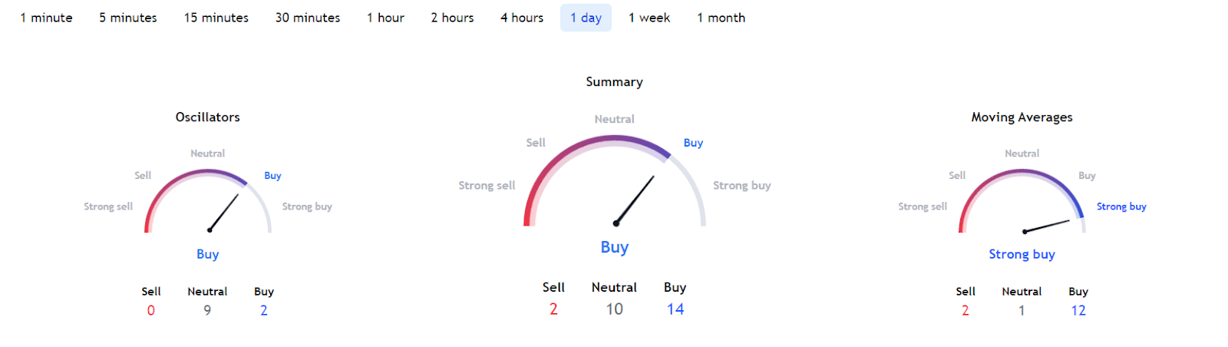
Task: Click the Oscillators heading
Action: click(207, 117)
